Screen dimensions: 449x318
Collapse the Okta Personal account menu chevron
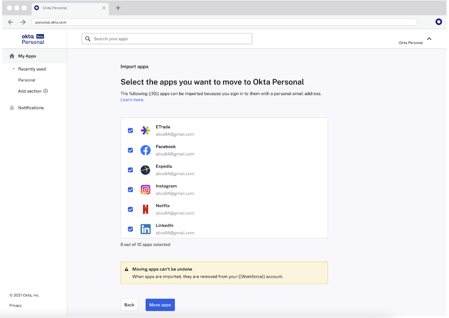tap(429, 39)
